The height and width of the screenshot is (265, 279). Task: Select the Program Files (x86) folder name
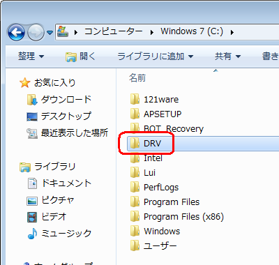point(183,217)
